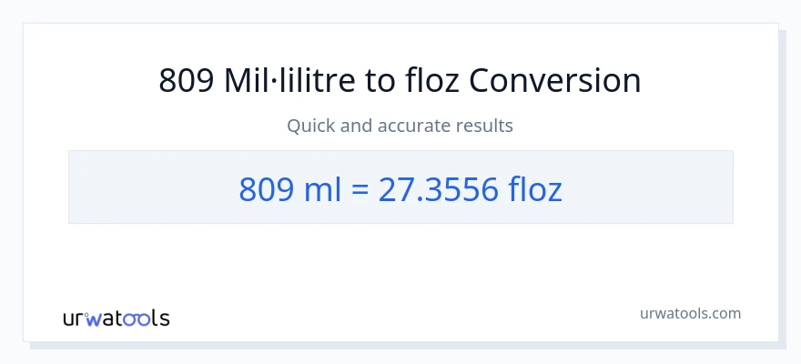Click the equals sign in the result
Screen dimensions: 801x364
tap(352, 188)
